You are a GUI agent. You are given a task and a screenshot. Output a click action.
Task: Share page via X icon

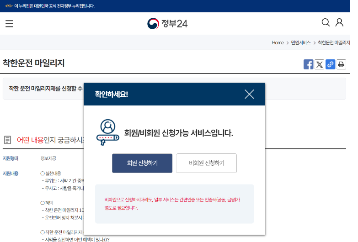[319, 64]
